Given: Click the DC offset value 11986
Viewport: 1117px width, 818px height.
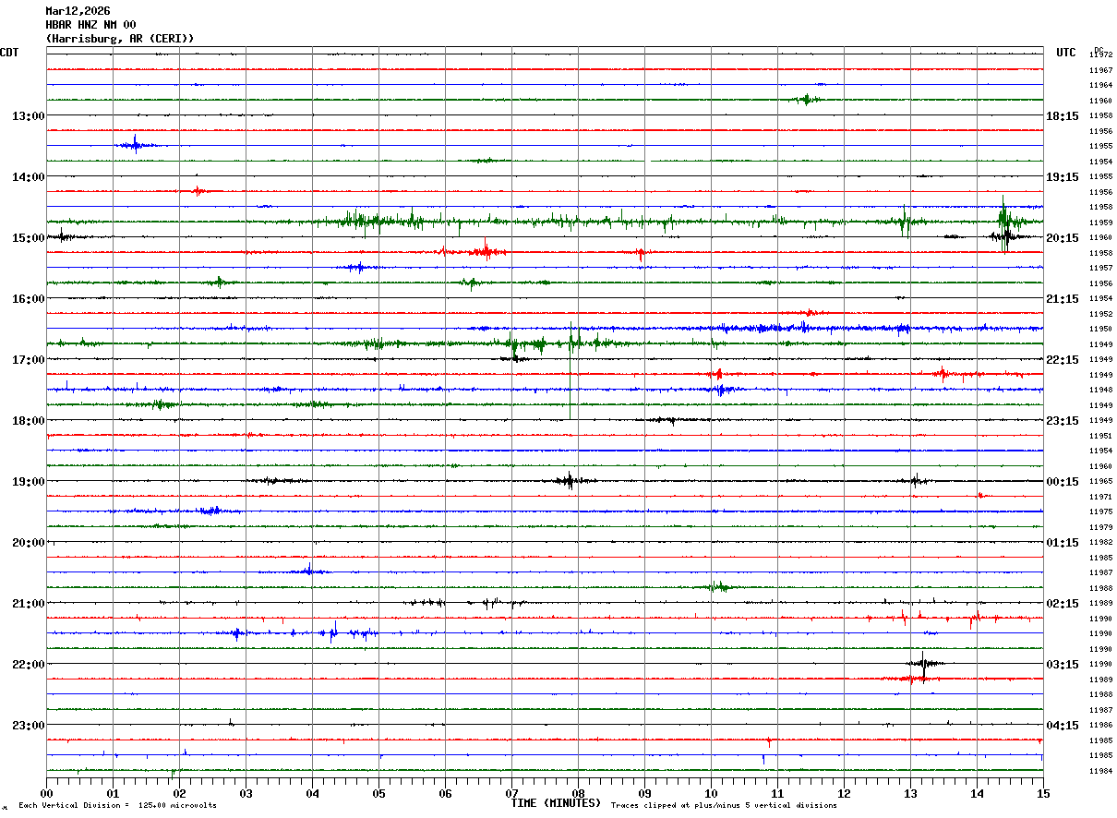Looking at the screenshot, I should pos(1100,726).
